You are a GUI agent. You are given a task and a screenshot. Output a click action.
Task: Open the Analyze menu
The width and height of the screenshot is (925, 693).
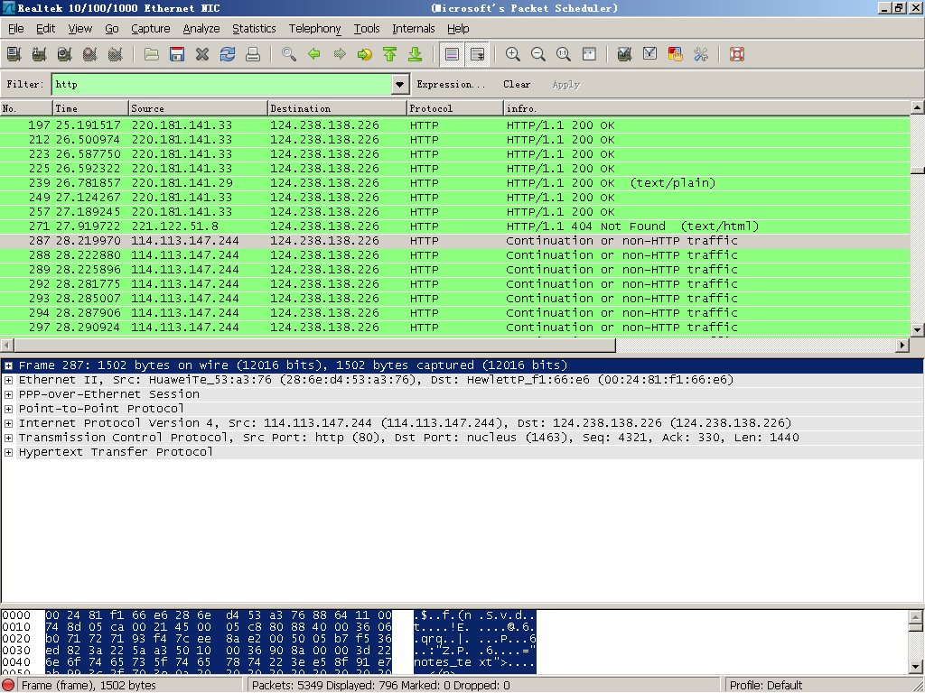201,28
